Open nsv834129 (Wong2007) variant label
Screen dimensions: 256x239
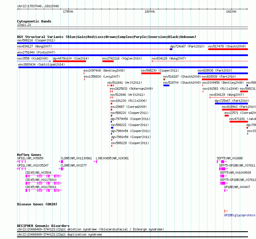pos(227,95)
